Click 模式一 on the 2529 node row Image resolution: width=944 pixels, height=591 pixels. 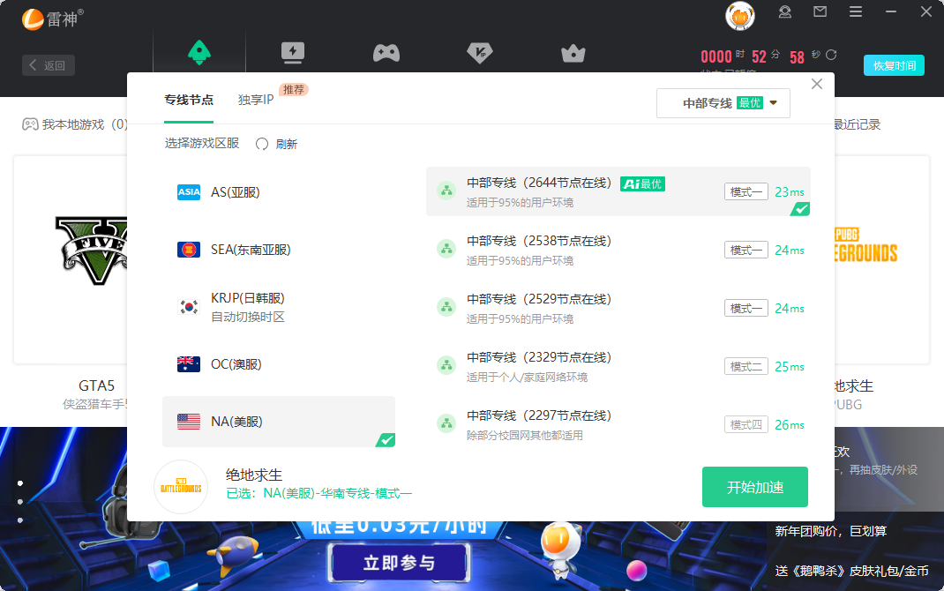click(745, 308)
